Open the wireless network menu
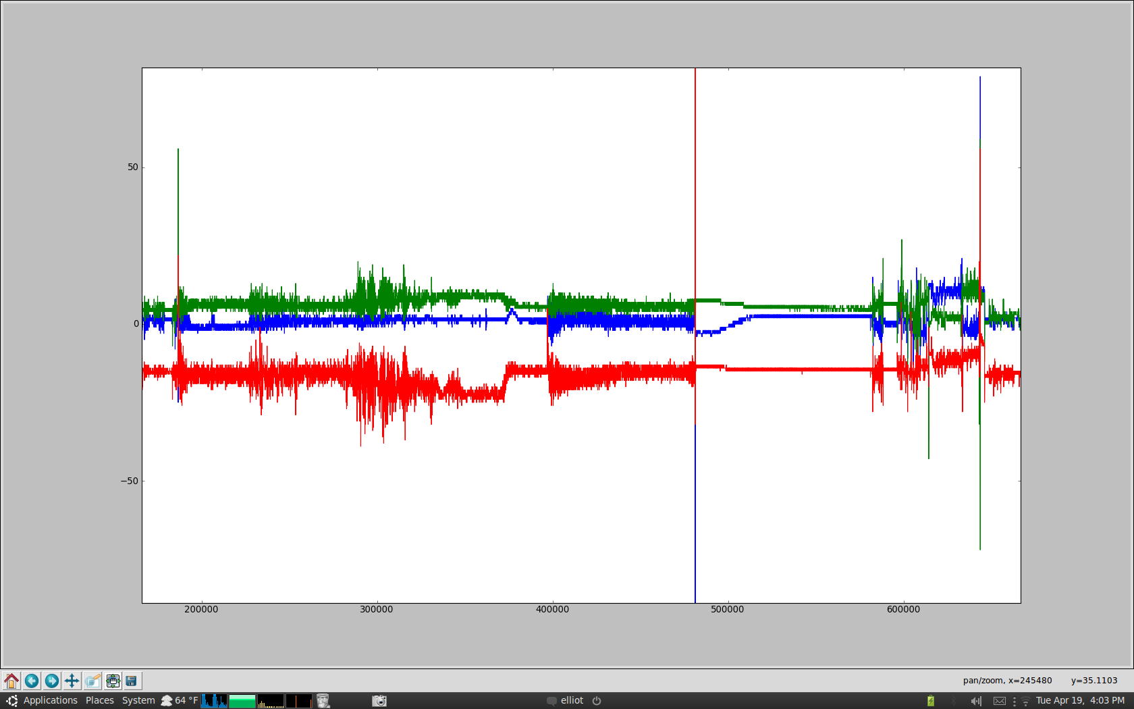This screenshot has height=709, width=1134. 1025,700
